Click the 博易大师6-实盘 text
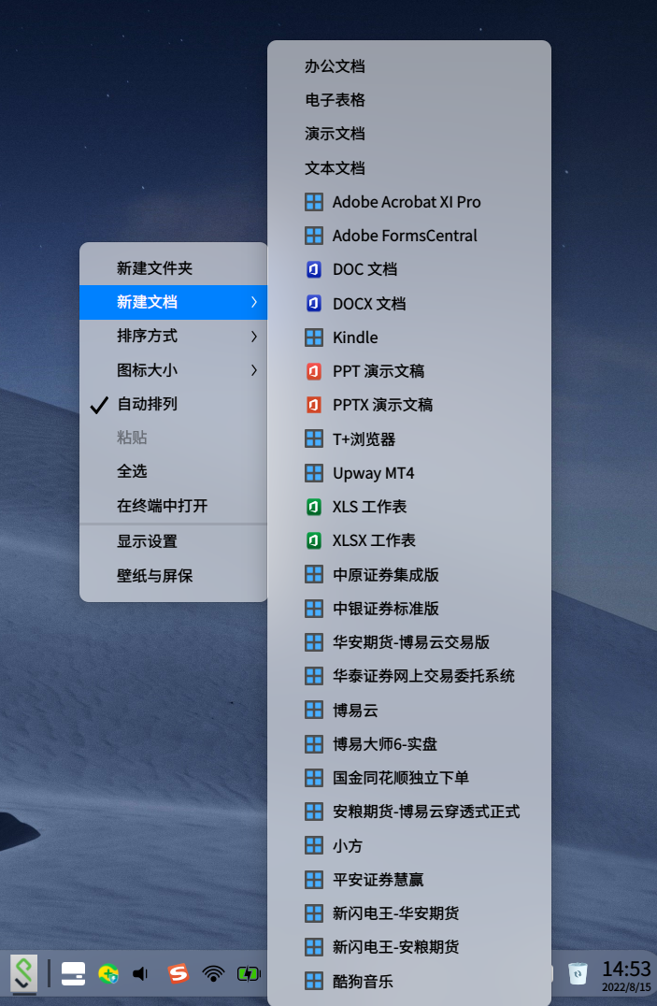The image size is (657, 1006). [385, 743]
